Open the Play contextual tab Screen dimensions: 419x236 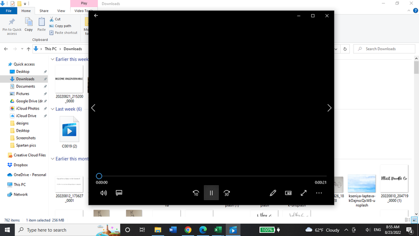[x=84, y=4]
